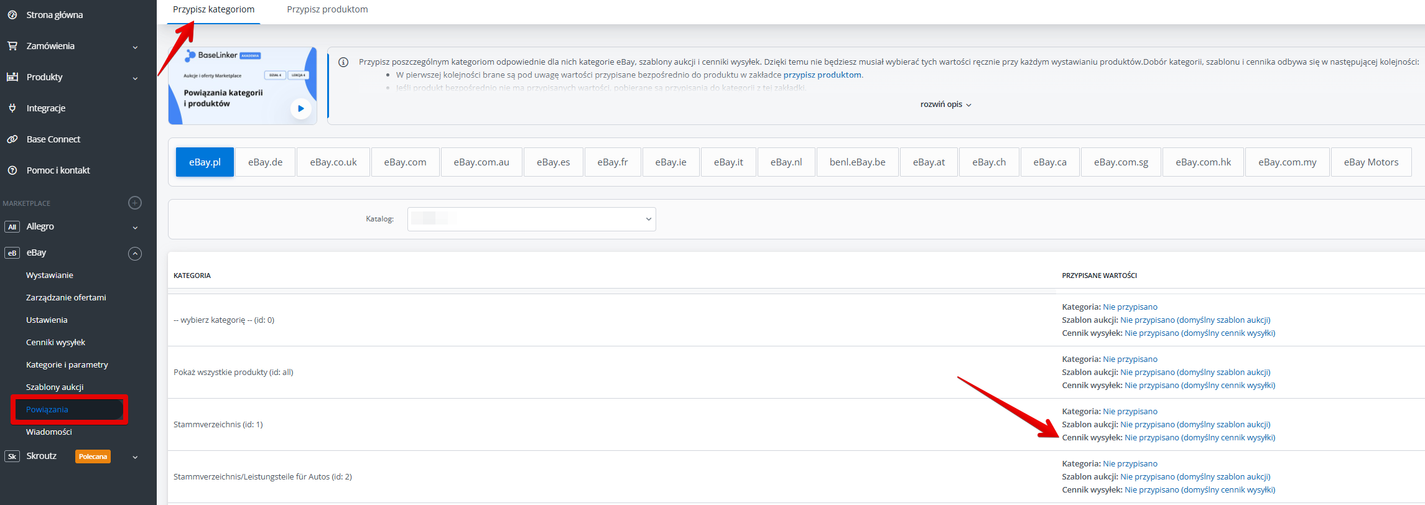Click the Pomoc i kontakt question icon
Screen dimensions: 1425x505
click(x=12, y=170)
